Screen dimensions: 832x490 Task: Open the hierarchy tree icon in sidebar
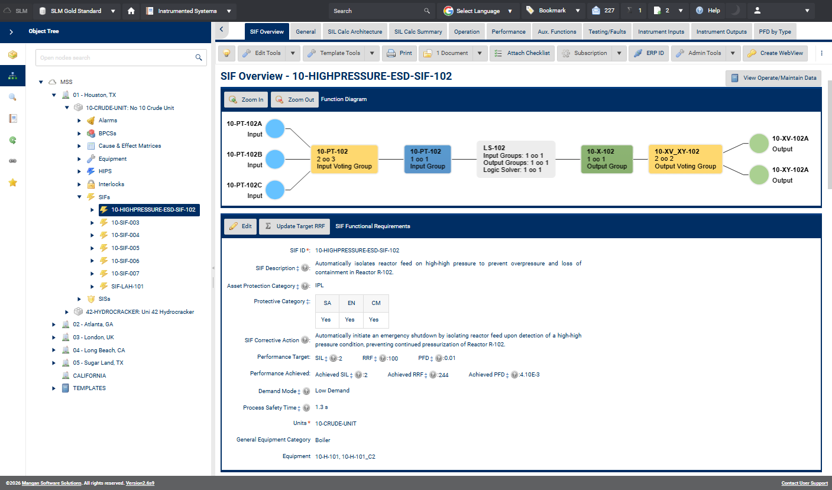tap(12, 76)
